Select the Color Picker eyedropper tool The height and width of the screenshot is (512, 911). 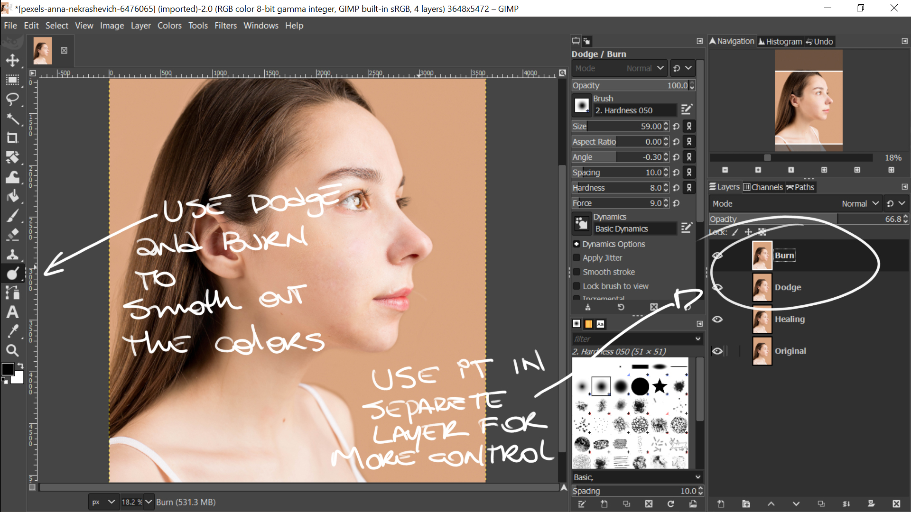pos(12,331)
